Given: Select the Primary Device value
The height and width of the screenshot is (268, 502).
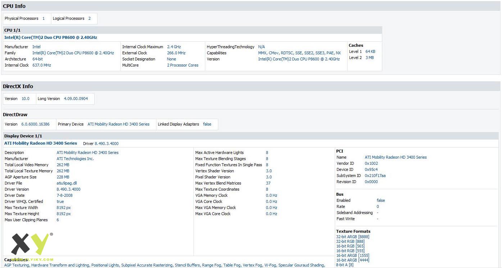Looking at the screenshot, I should (x=119, y=124).
